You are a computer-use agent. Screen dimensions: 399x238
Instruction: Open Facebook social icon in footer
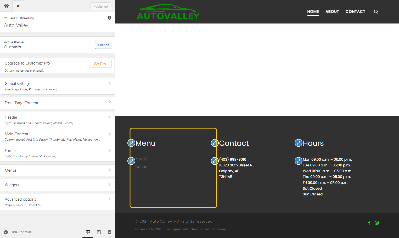point(369,223)
